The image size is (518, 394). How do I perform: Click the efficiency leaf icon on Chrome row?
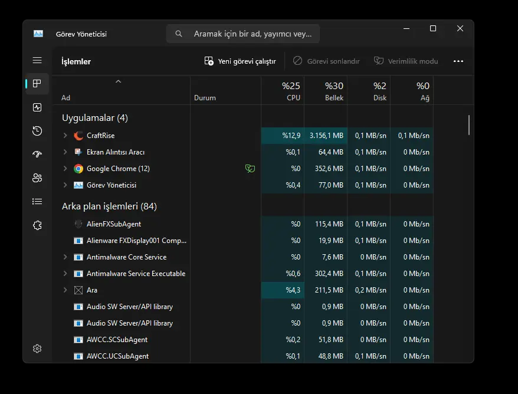coord(250,169)
